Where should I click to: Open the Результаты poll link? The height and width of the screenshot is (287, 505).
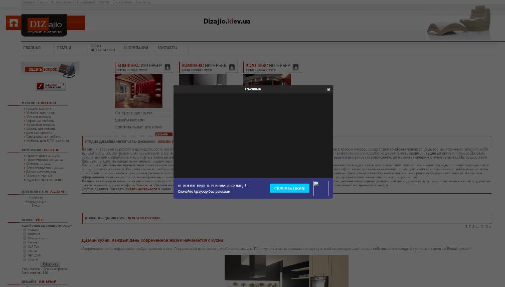tap(31, 268)
